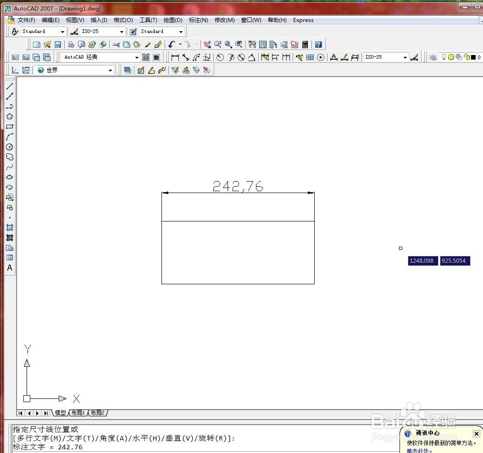Click the last-tab navigation arrow button
The height and width of the screenshot is (453, 483).
pos(46,413)
